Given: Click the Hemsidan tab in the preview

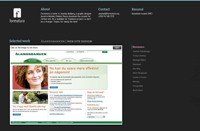Looking at the screenshot, I should tap(32, 61).
